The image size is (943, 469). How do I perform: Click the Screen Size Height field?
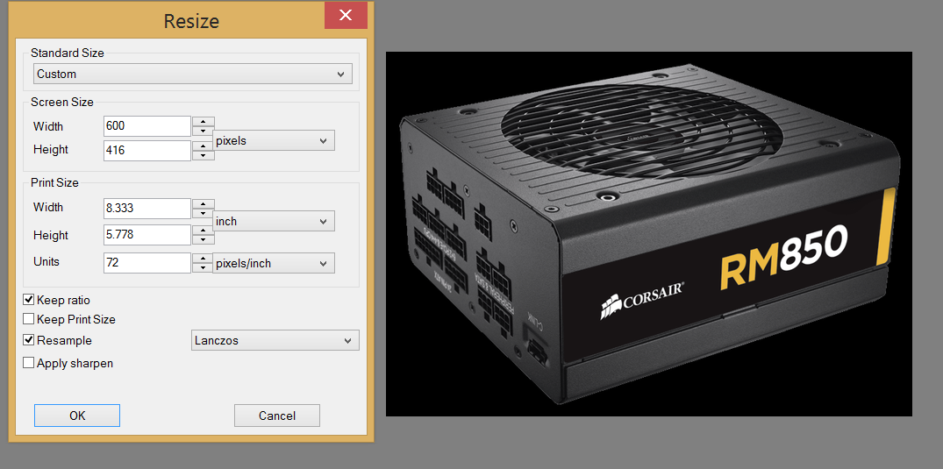147,150
